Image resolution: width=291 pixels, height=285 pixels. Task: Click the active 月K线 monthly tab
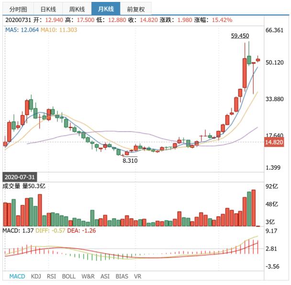pos(106,9)
